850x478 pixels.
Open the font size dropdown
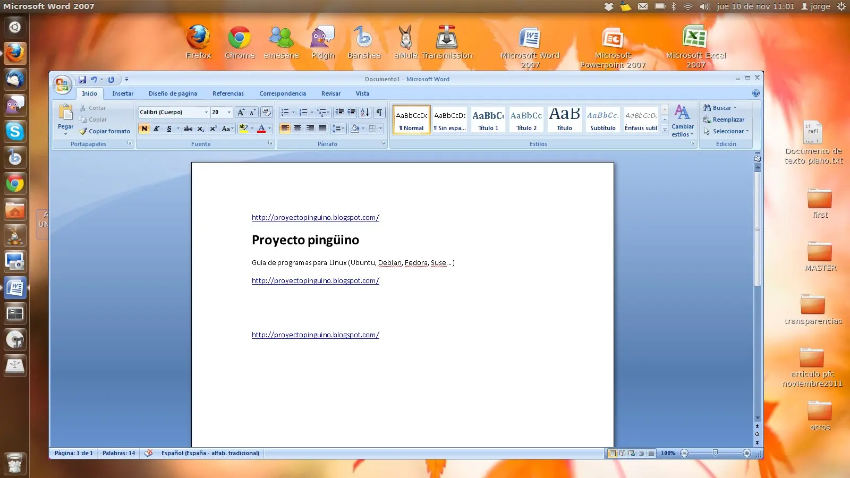[x=229, y=112]
